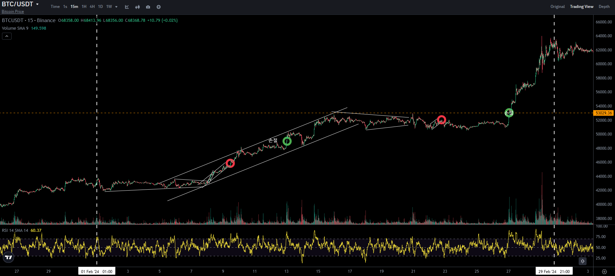This screenshot has width=615, height=276.
Task: Click the 75.00 RSI axis label
Action: (x=601, y=237)
